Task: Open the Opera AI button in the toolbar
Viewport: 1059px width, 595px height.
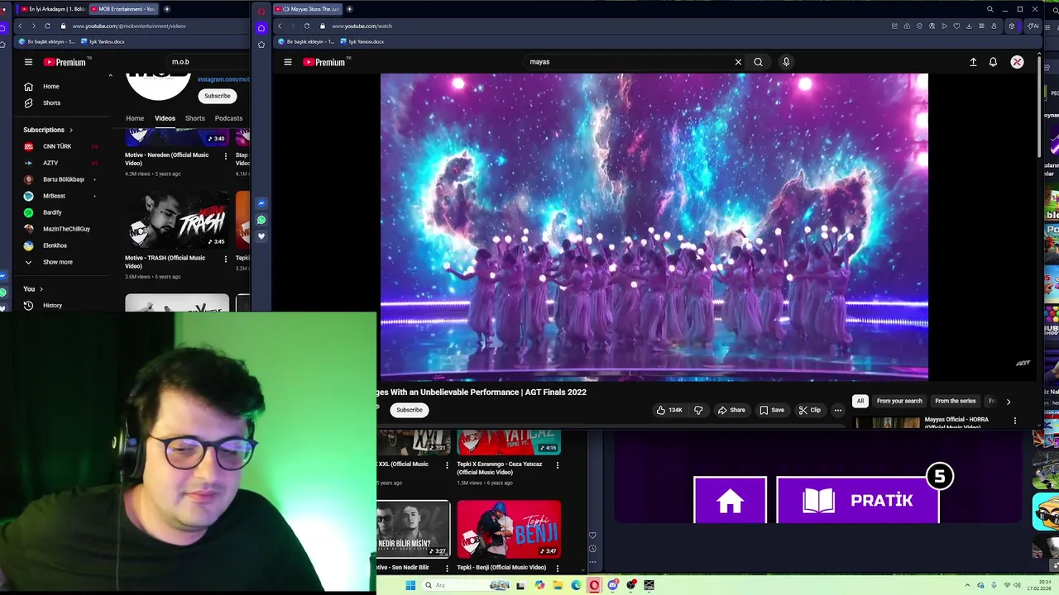Action: click(x=1033, y=26)
